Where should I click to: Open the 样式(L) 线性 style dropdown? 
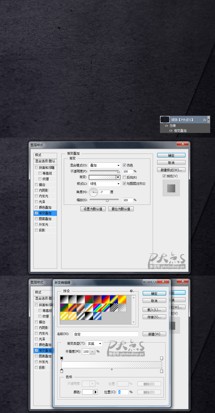(105, 184)
